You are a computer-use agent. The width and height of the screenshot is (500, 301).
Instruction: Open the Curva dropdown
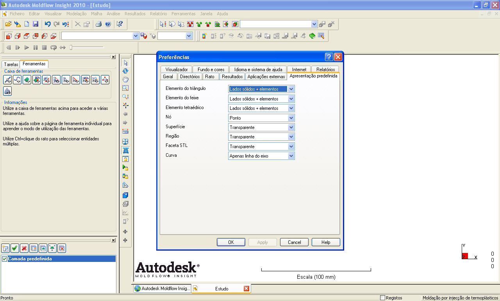(x=291, y=156)
